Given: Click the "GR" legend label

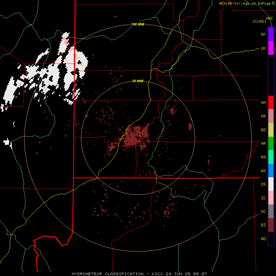Looking at the screenshot, I should 263,116.
